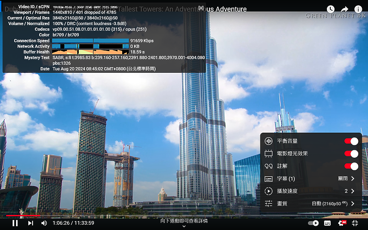Turn off the 電影燈光效果 switch

(351, 153)
